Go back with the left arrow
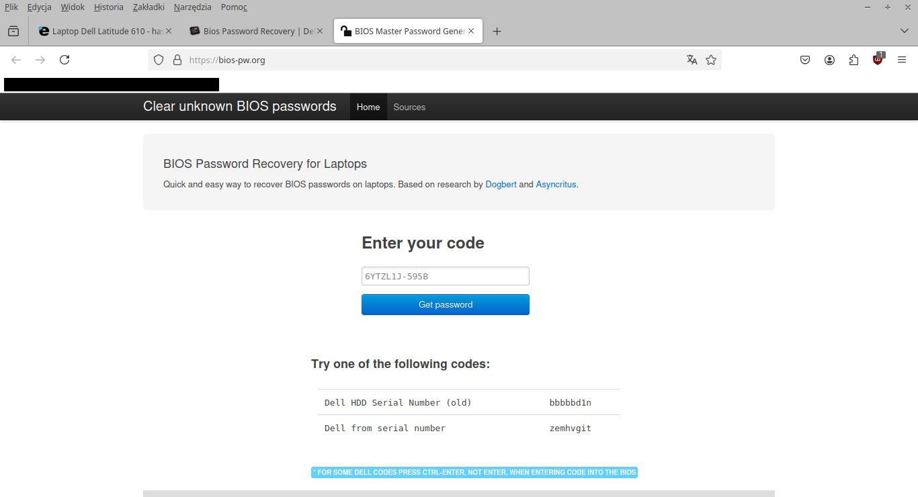The width and height of the screenshot is (918, 497). pos(16,60)
